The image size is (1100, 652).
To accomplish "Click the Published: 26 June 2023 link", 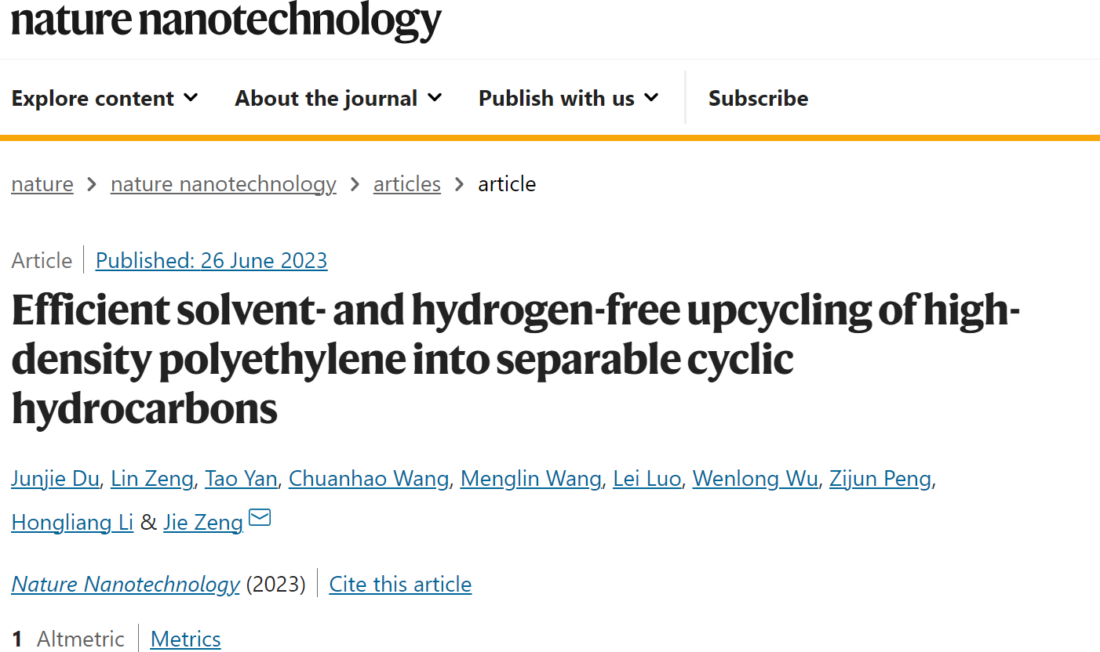I will 212,260.
